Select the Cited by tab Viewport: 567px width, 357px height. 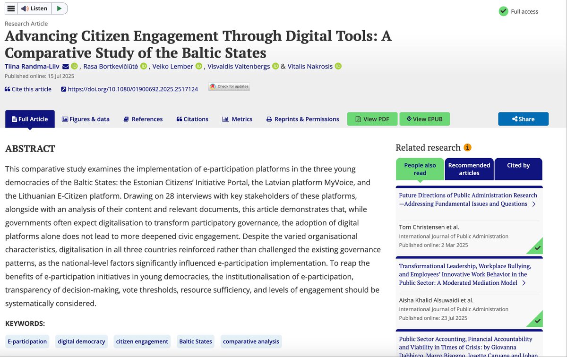(x=518, y=169)
